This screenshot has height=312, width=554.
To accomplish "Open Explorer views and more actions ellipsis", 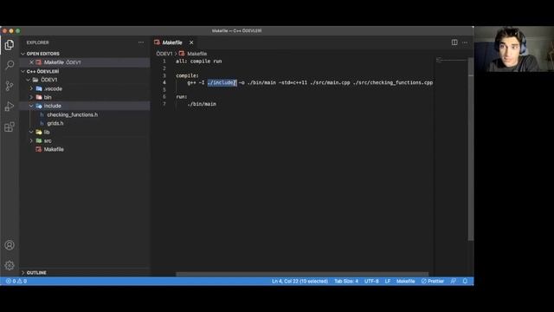I will click(141, 42).
